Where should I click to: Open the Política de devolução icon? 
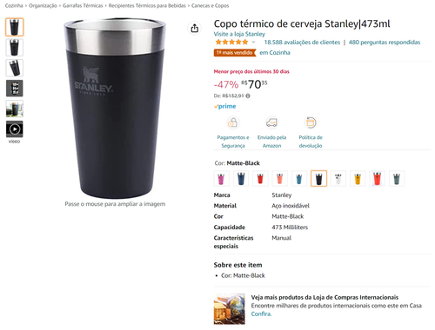[311, 122]
